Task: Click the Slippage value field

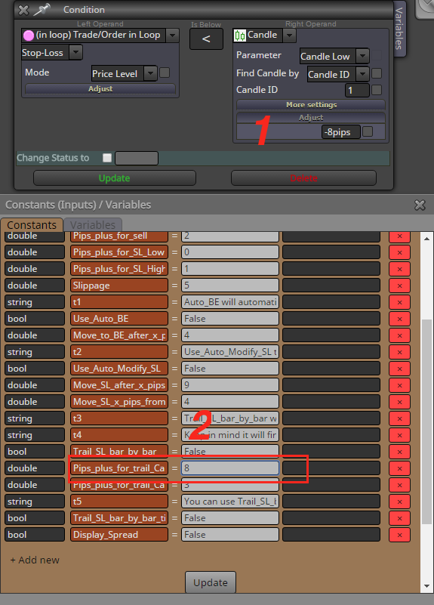Action: (x=230, y=286)
